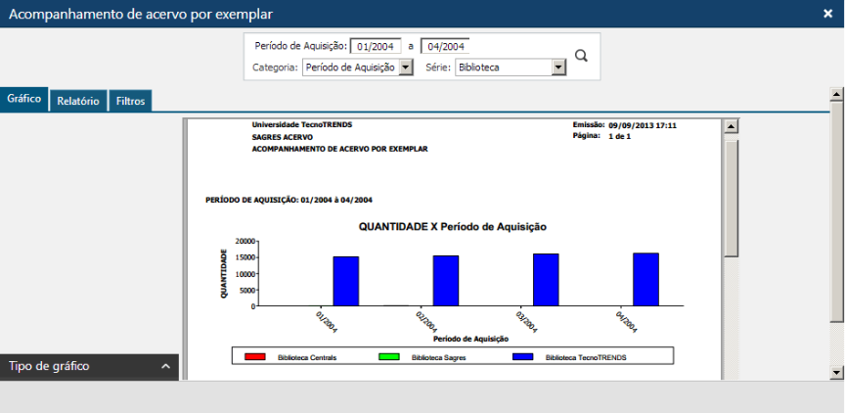Click outer page scrollbar up arrow
The width and height of the screenshot is (845, 413).
tap(836, 95)
